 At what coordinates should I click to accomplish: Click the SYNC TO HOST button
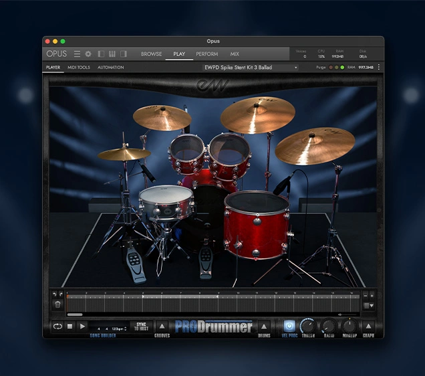pos(141,326)
